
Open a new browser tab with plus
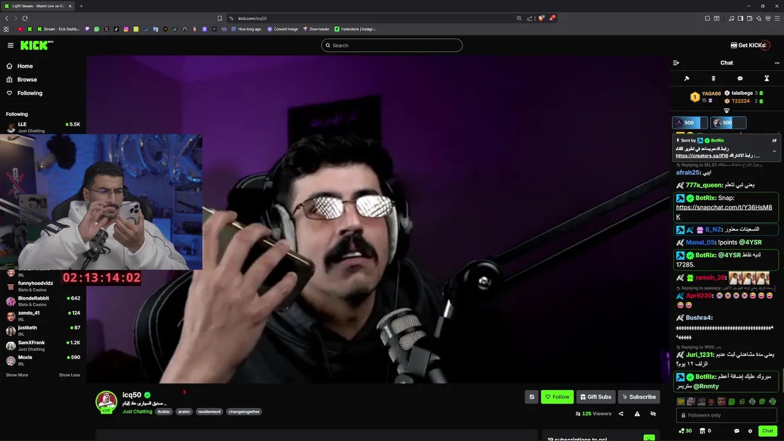pos(81,6)
